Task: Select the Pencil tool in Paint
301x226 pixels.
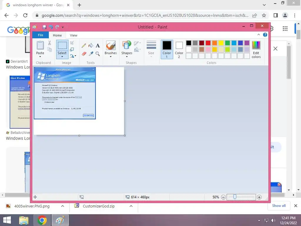Action: (x=84, y=46)
